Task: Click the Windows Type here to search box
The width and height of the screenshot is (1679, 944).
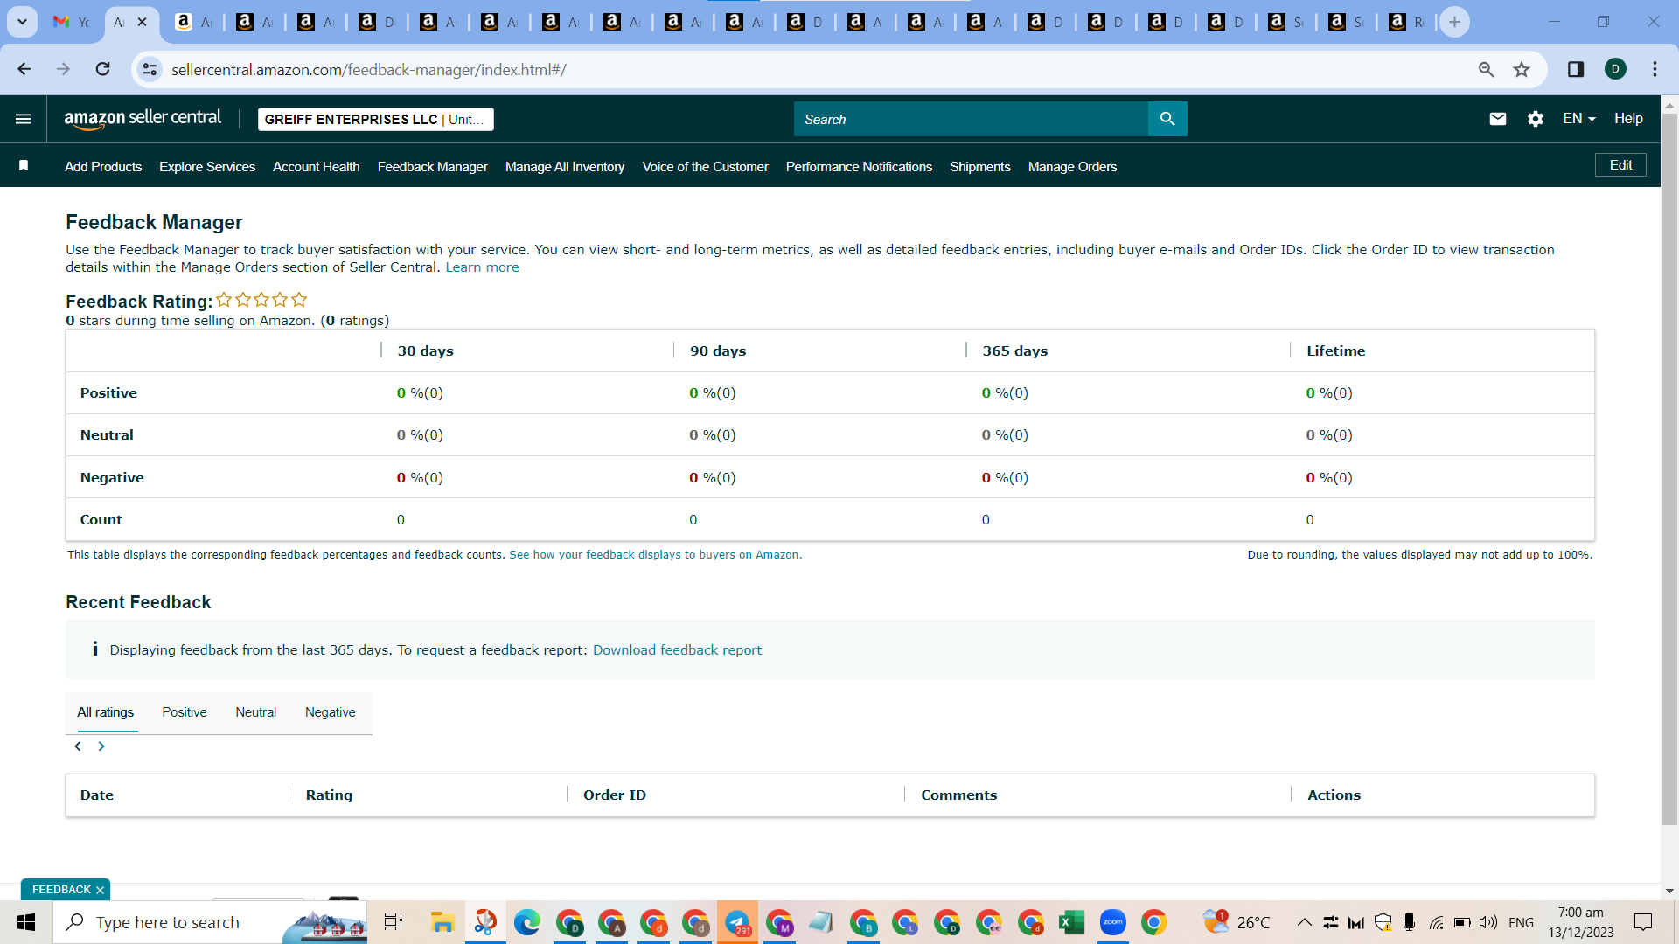Action: point(210,922)
